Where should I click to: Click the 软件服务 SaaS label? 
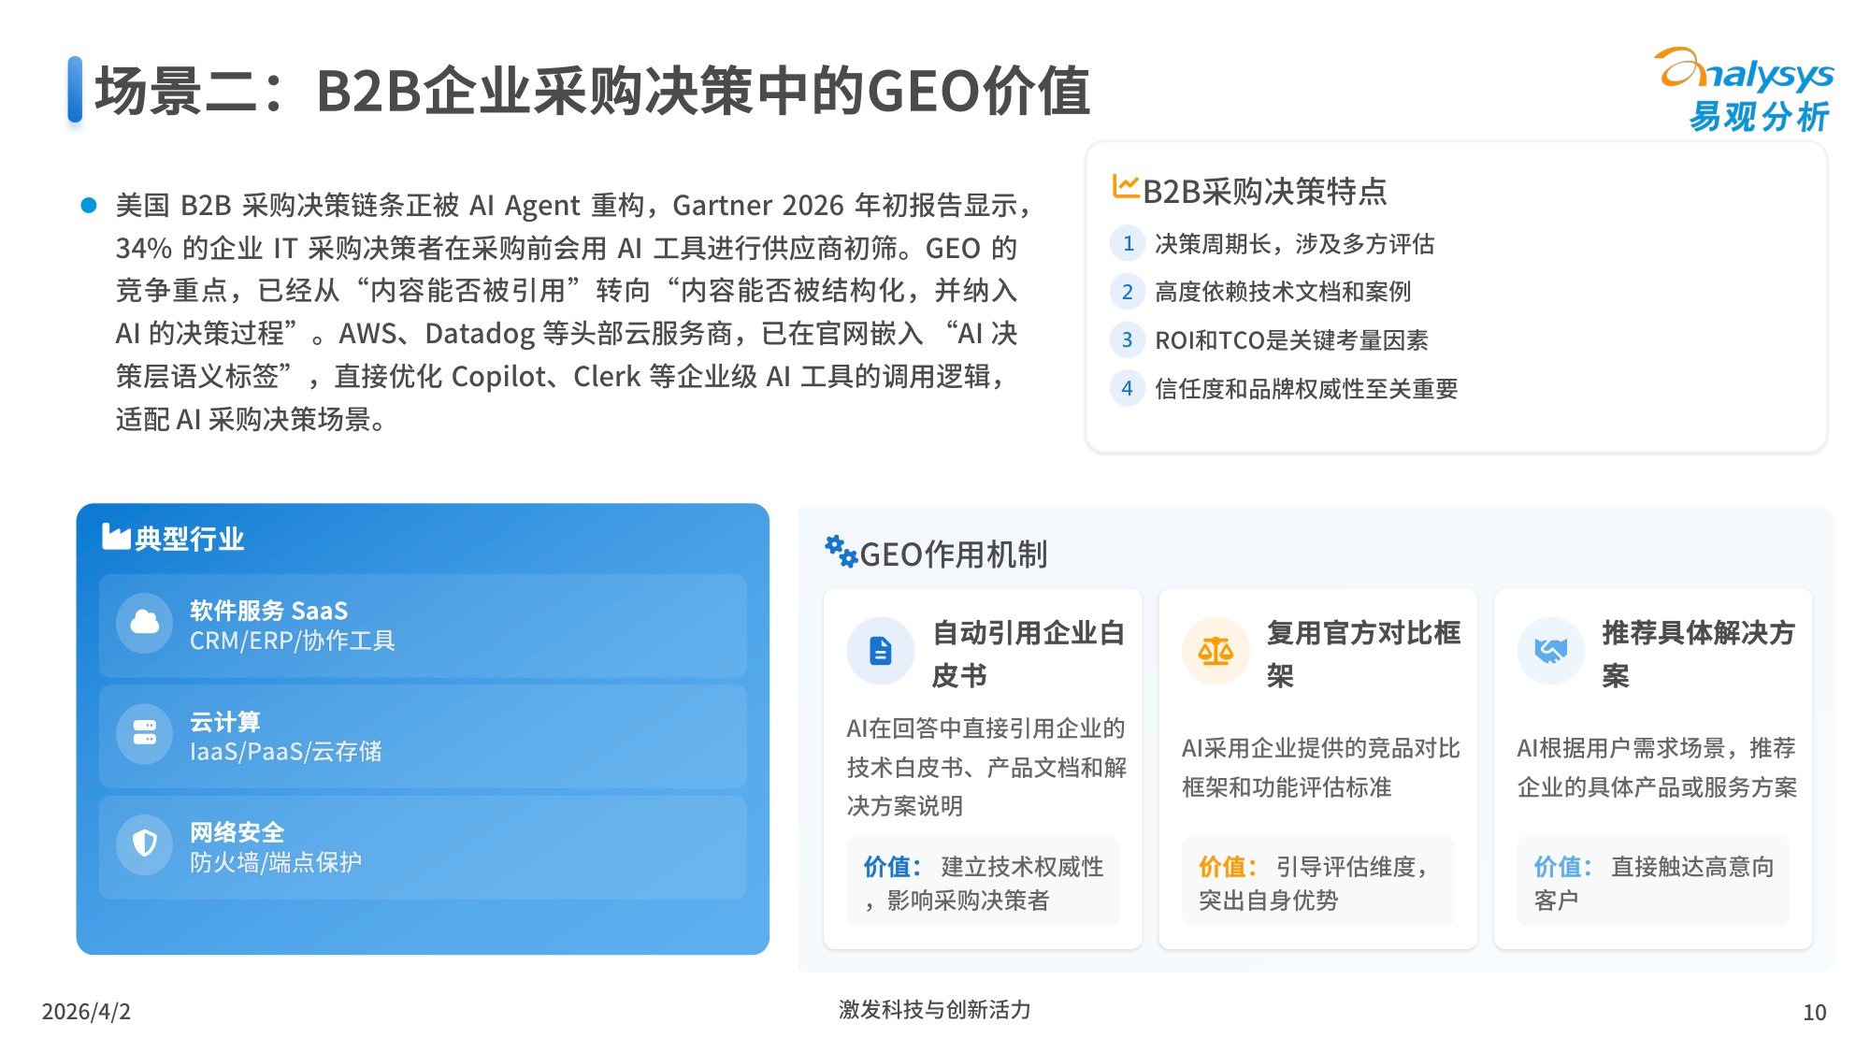tap(269, 611)
